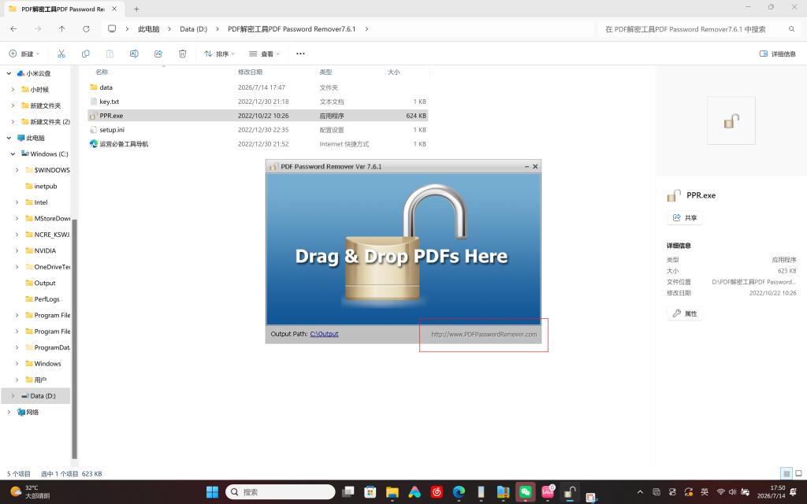Select the Output folder in the sidebar

click(x=40, y=283)
